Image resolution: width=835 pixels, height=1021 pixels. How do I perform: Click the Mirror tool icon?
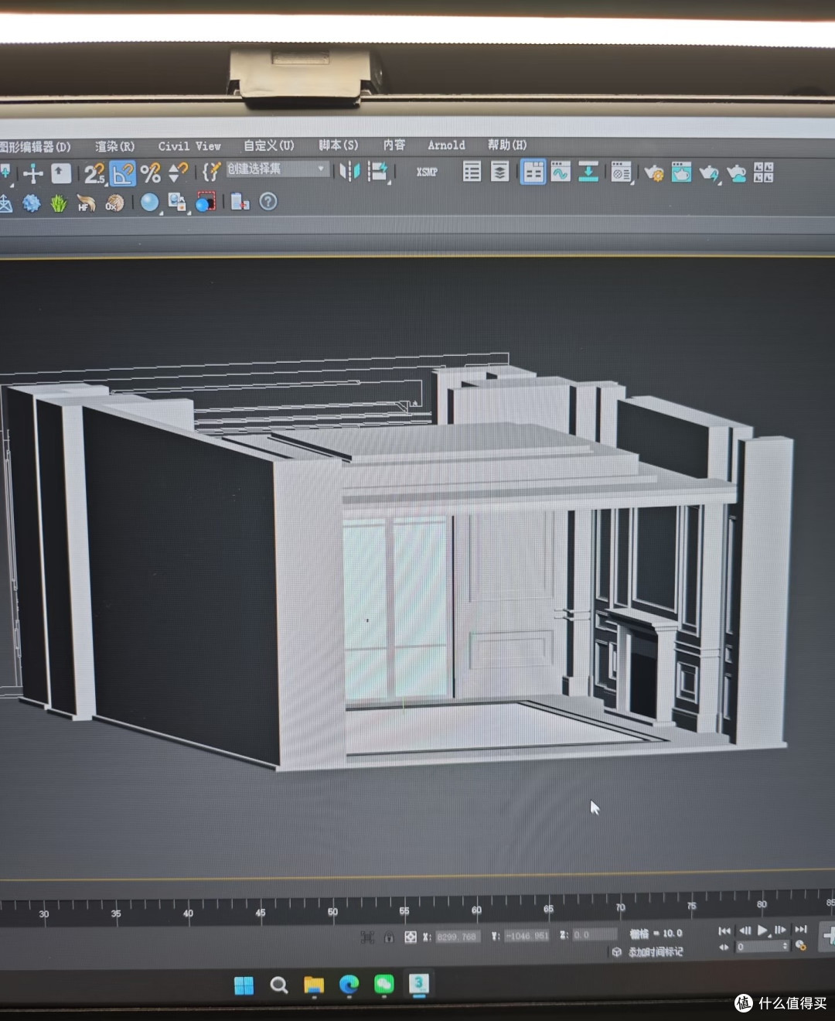click(x=349, y=171)
